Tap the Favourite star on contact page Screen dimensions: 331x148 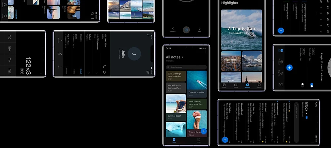point(60,40)
